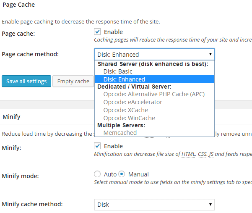Select Opcode: eAccelerator option
The width and height of the screenshot is (252, 213).
pos(132,102)
